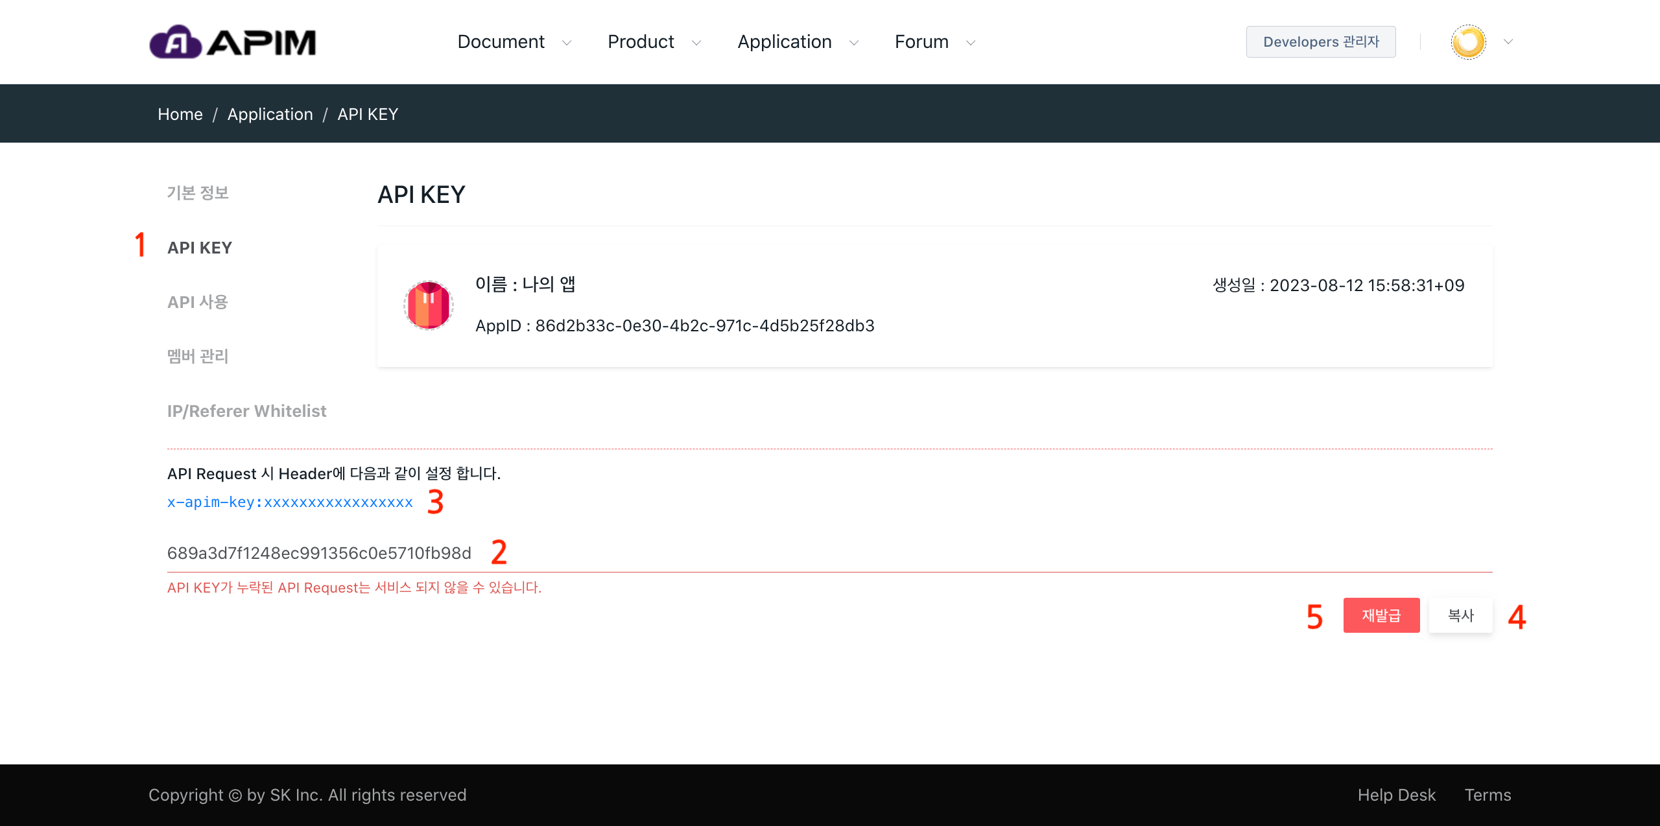Image resolution: width=1660 pixels, height=826 pixels.
Task: Click the red app icon for 나의 앱
Action: pyautogui.click(x=428, y=305)
